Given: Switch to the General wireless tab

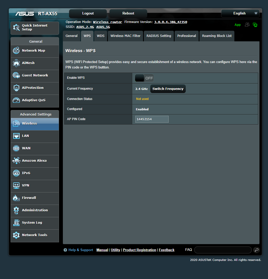Looking at the screenshot, I should [71, 36].
